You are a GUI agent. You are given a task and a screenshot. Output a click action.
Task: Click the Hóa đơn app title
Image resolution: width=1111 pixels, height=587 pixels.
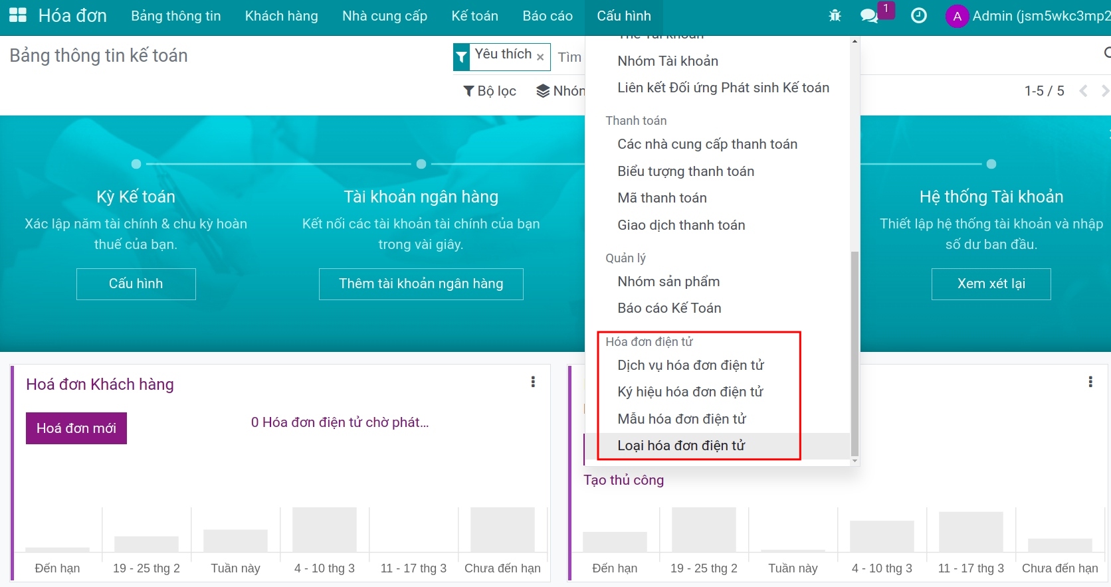72,16
